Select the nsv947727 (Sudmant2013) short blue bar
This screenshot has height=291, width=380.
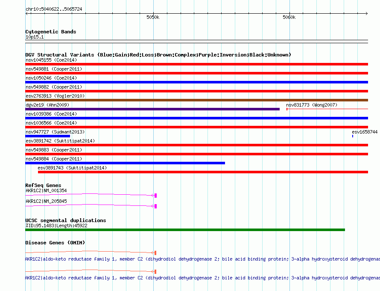[47, 136]
